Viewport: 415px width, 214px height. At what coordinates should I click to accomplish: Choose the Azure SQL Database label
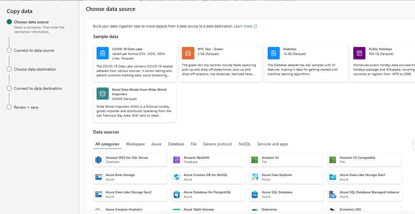tap(277, 192)
